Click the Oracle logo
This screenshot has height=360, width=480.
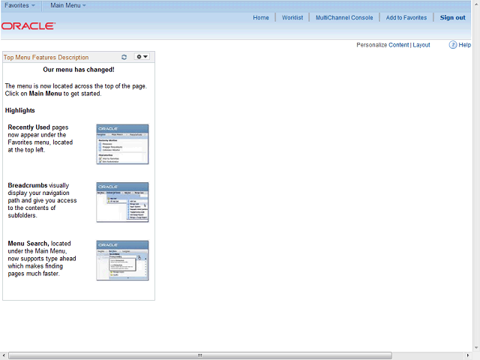28,26
